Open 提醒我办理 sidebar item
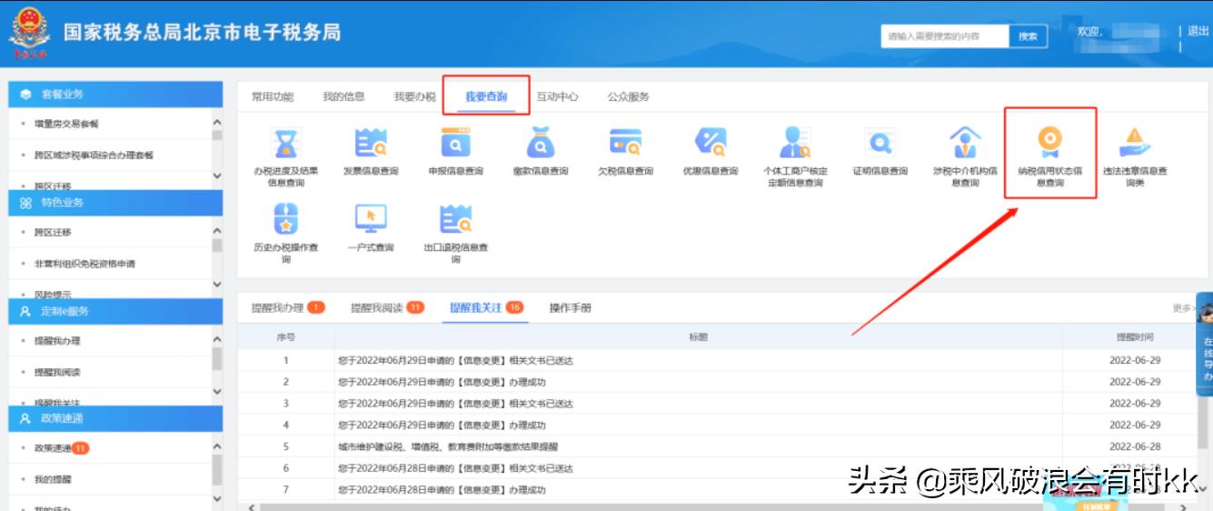The width and height of the screenshot is (1213, 511). point(56,341)
